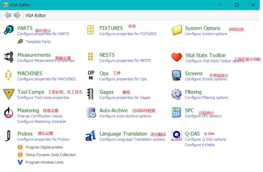Click 'Configure properties for Gages'
This screenshot has width=263, height=172.
coord(125,98)
